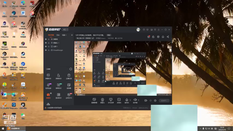Open the 斗鱼直播伴侣使用教程 link

coord(54,108)
